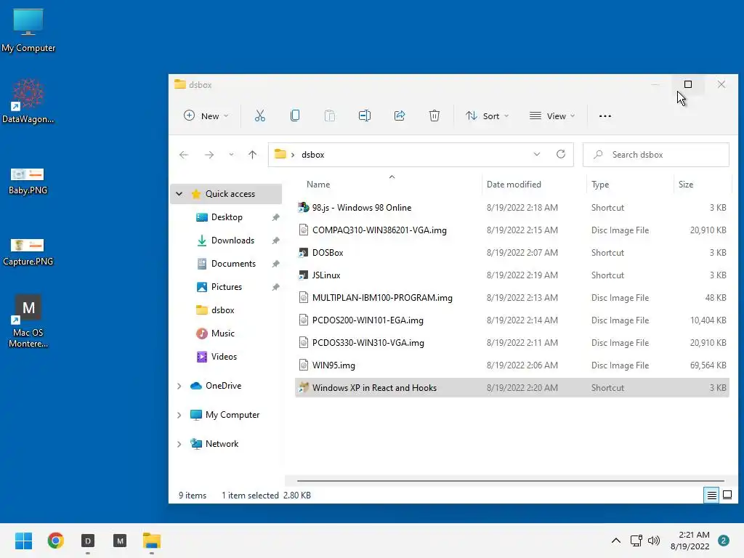Click File Explorer taskbar icon

click(152, 541)
